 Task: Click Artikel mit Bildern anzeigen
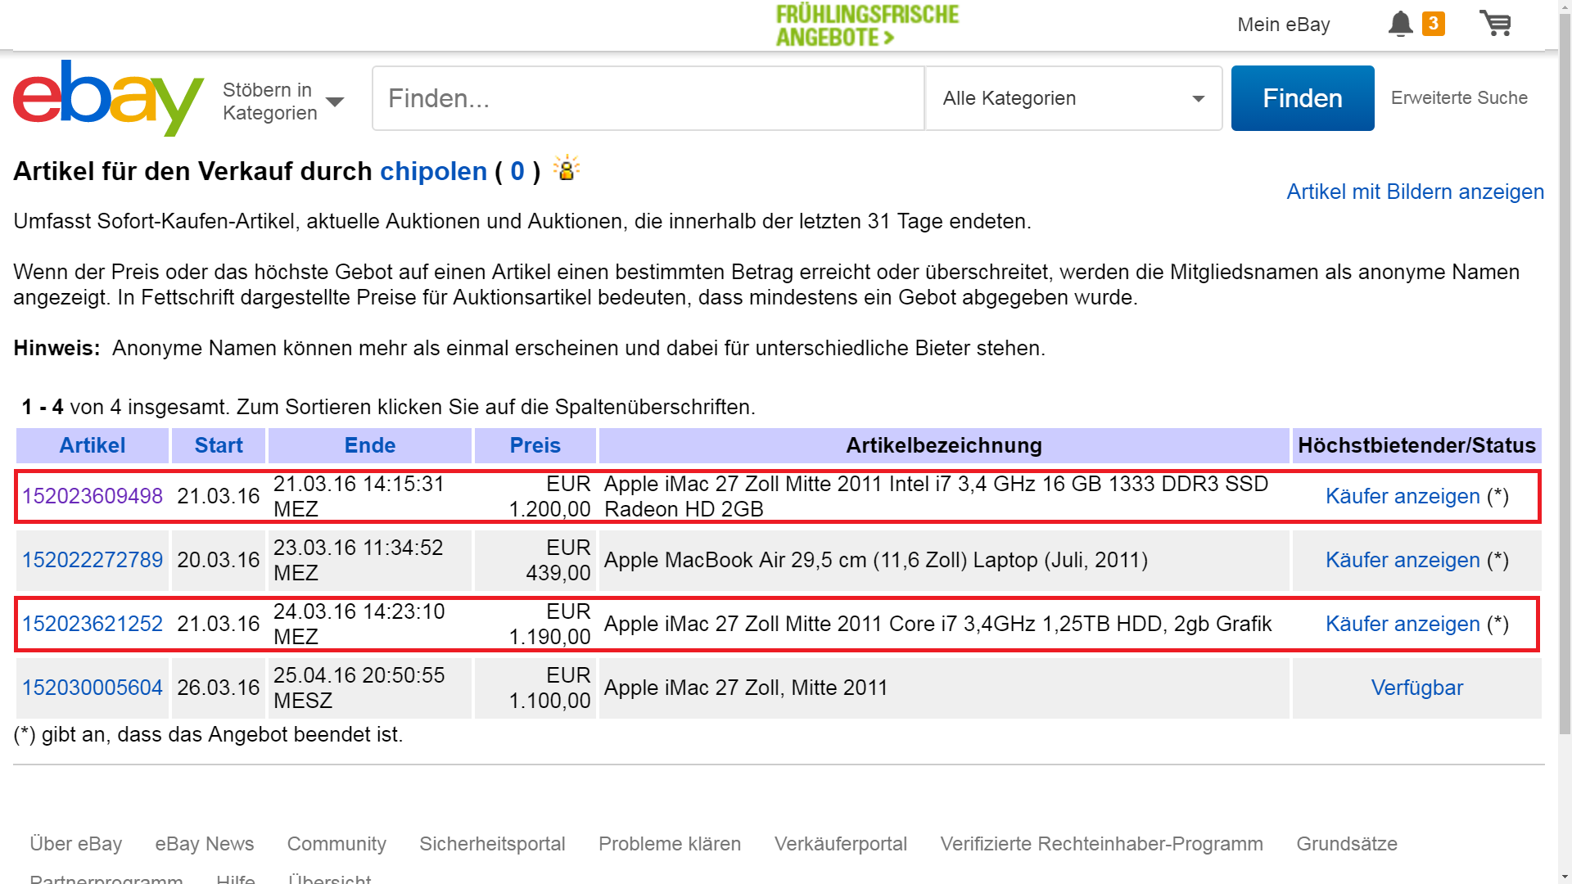[x=1415, y=192]
